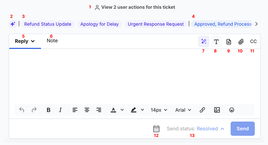Center align the text
This screenshot has height=145, width=268.
(87, 110)
